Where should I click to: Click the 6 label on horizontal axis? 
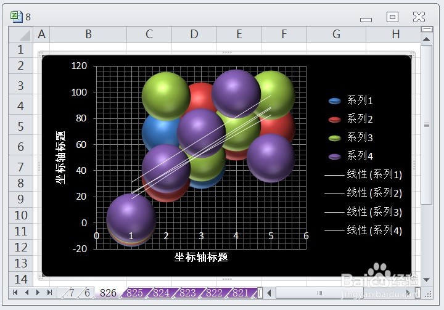[306, 236]
